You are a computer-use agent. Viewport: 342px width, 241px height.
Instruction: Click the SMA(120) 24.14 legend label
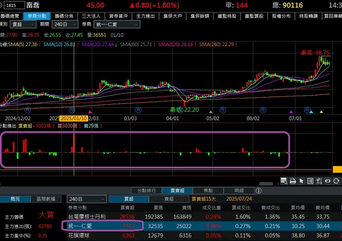(176, 44)
